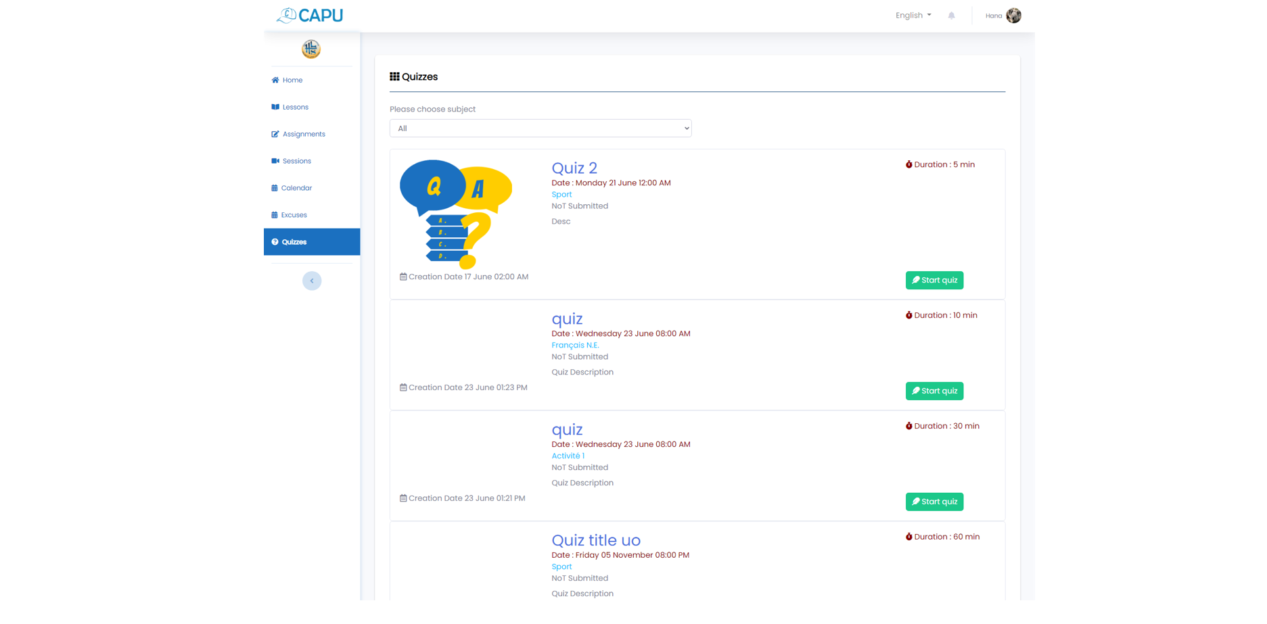Click the Quizzes question mark icon
The width and height of the screenshot is (1267, 624).
point(275,242)
